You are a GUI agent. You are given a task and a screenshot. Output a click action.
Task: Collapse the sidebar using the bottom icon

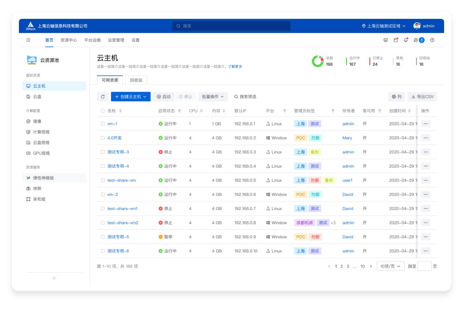point(54,278)
